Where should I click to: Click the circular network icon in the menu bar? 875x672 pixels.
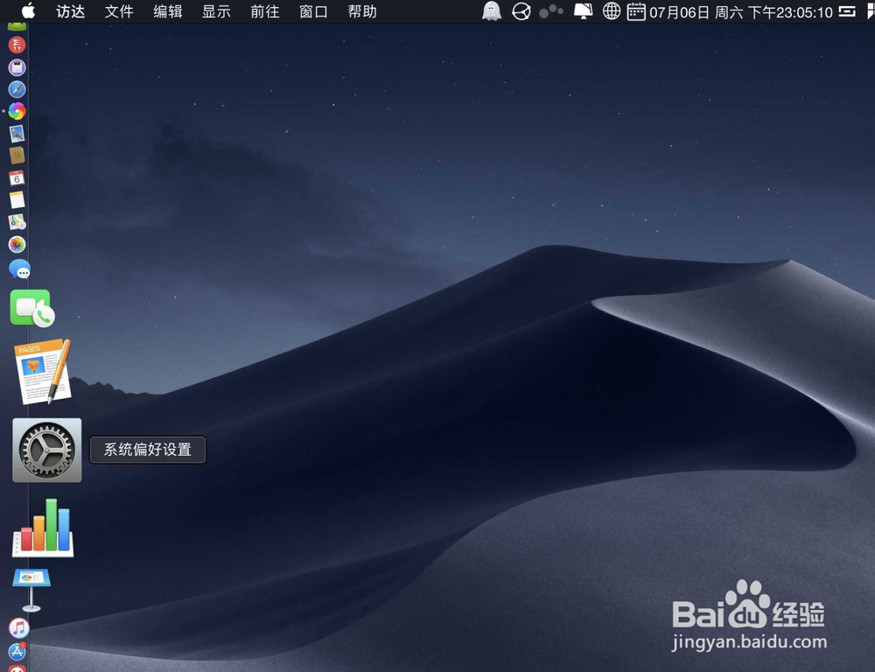(521, 11)
